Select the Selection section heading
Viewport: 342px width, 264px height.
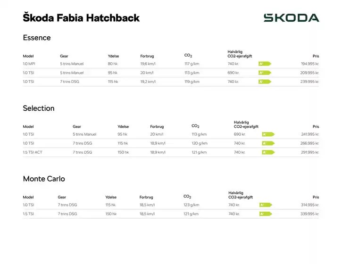[x=39, y=108]
